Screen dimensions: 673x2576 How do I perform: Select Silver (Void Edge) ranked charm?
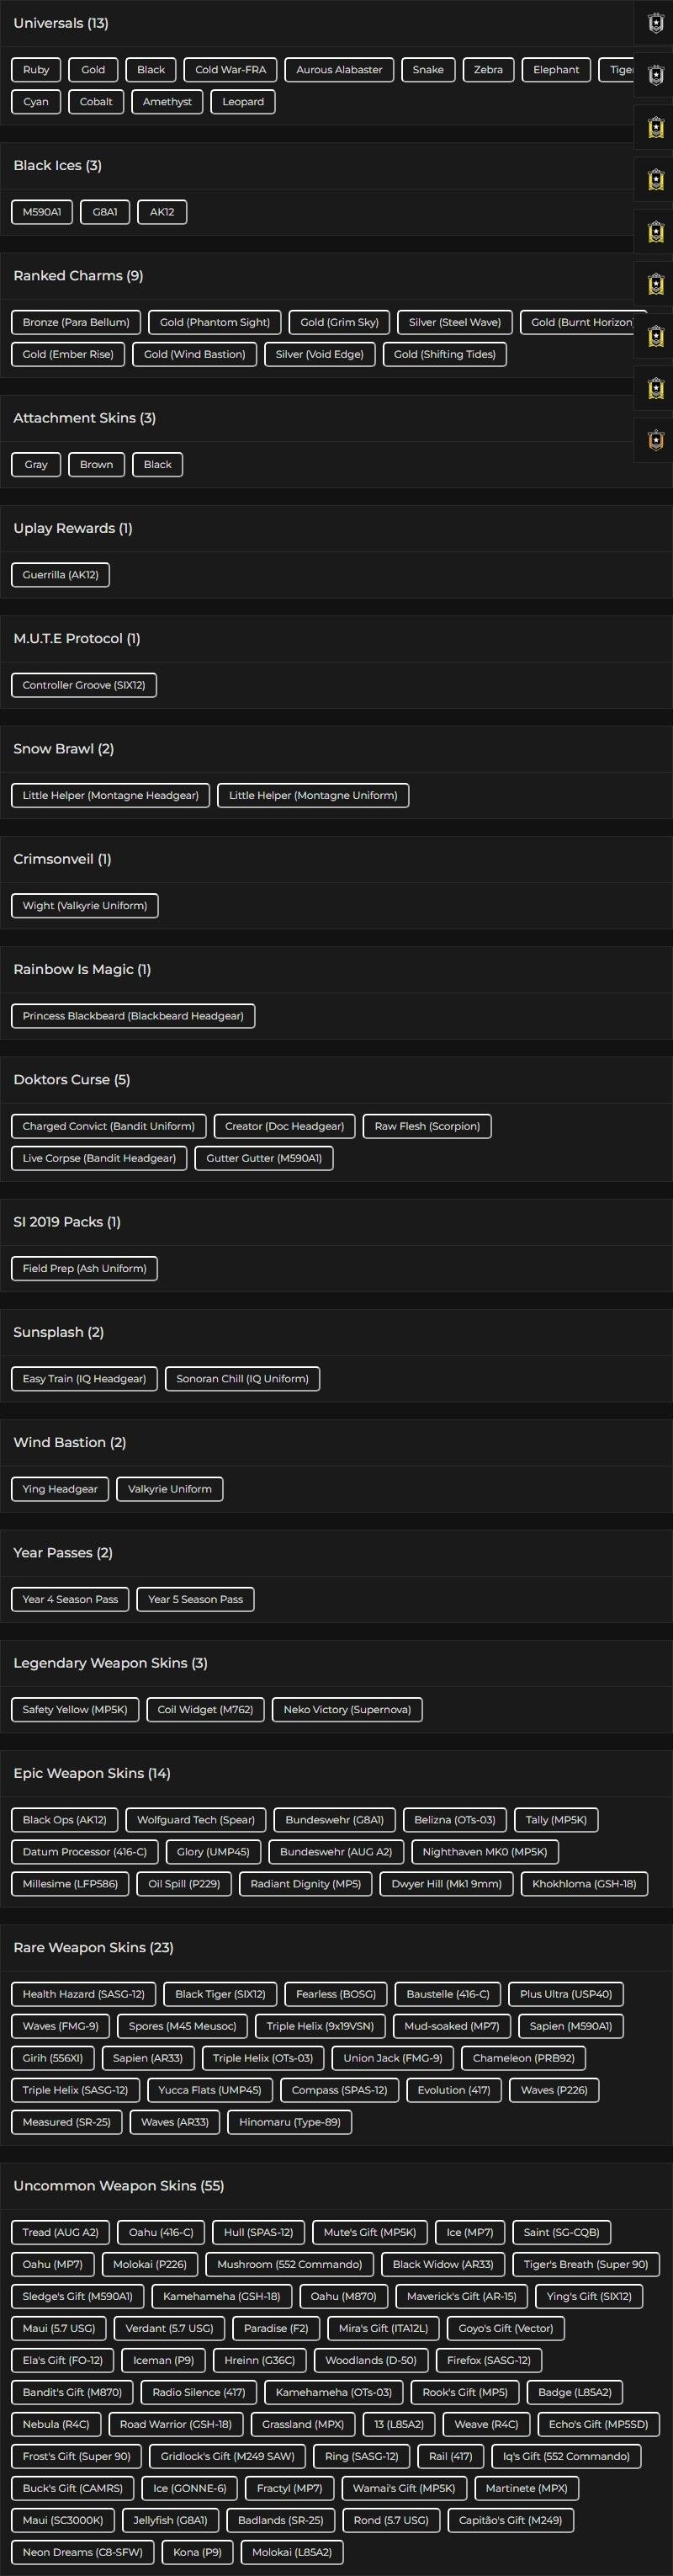[x=320, y=354]
